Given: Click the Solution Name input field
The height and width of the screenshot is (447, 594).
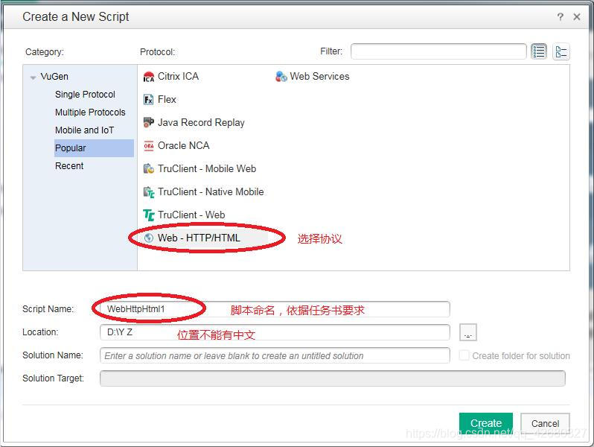Looking at the screenshot, I should [x=275, y=355].
